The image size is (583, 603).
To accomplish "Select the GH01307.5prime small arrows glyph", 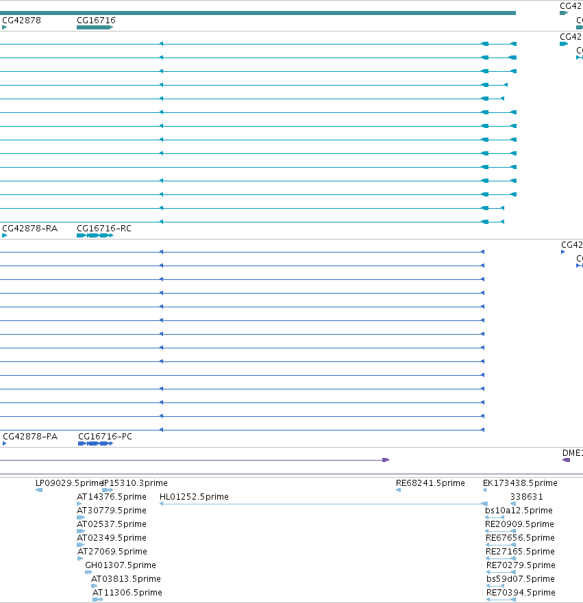I will 88,572.
